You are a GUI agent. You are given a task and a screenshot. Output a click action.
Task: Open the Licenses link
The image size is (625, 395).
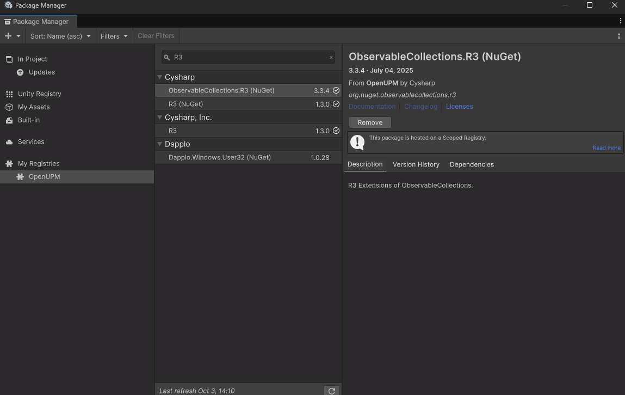(x=459, y=107)
